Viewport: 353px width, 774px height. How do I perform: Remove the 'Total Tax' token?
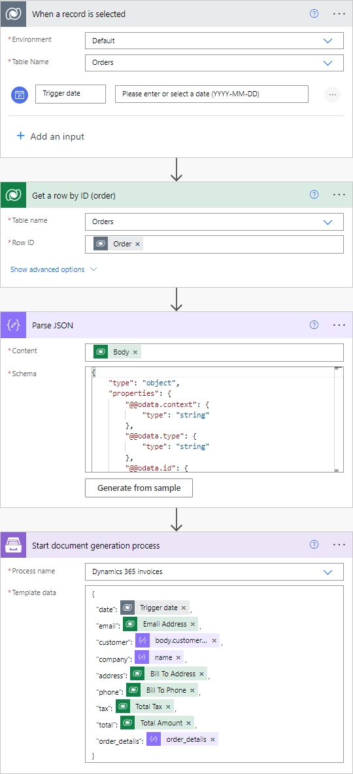tap(169, 707)
